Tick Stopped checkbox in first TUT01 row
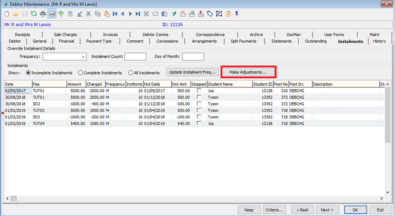 coord(199,91)
